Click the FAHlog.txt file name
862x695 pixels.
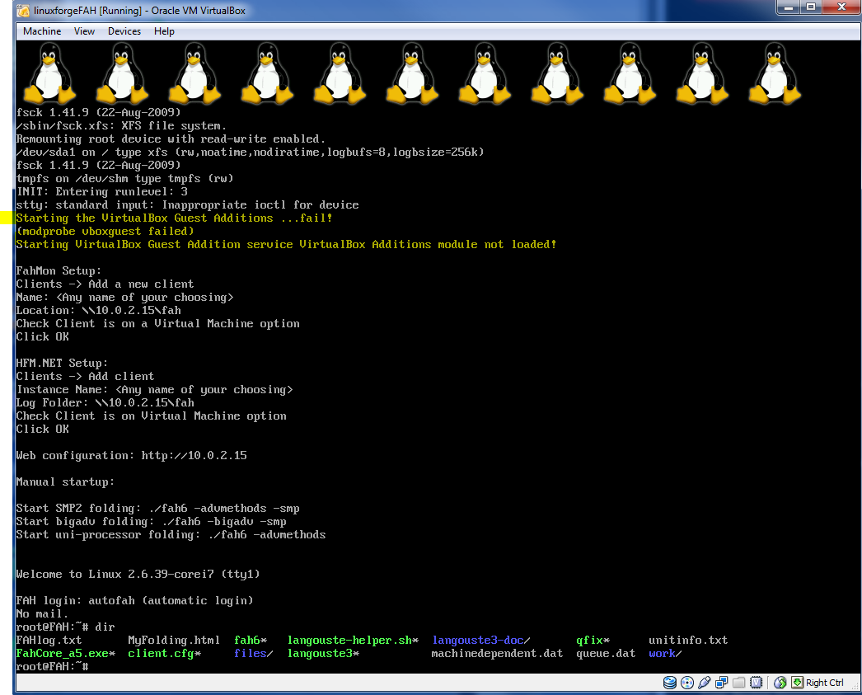49,640
